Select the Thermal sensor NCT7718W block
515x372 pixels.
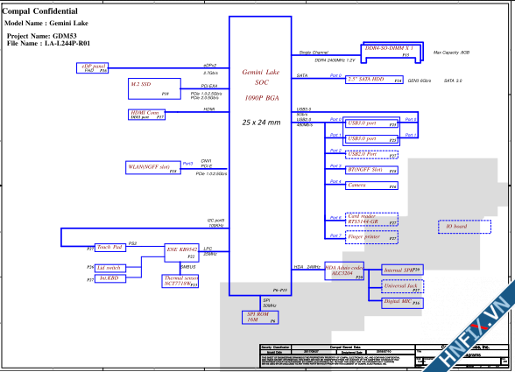coord(180,281)
